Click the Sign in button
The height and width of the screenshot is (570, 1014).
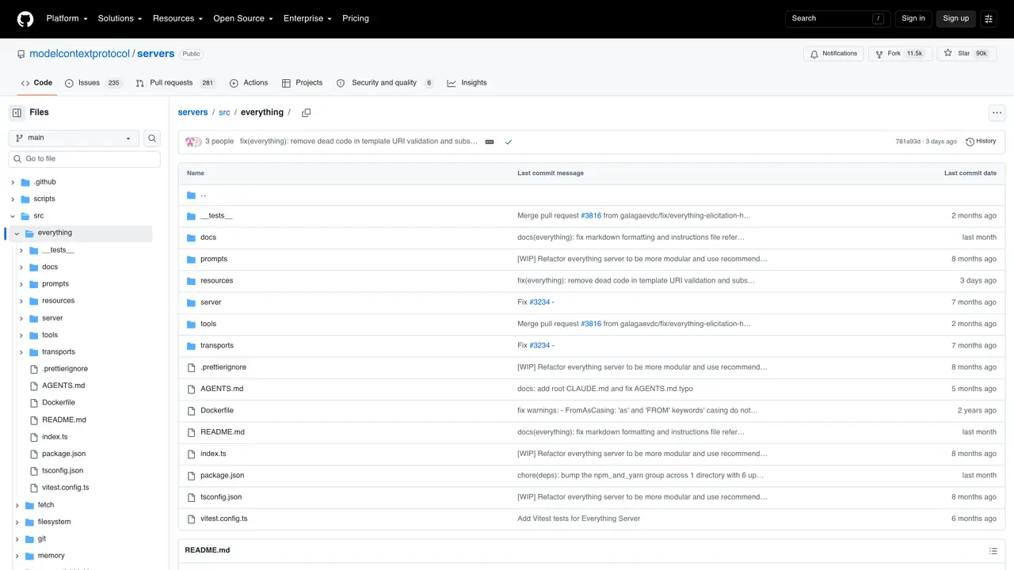(913, 18)
